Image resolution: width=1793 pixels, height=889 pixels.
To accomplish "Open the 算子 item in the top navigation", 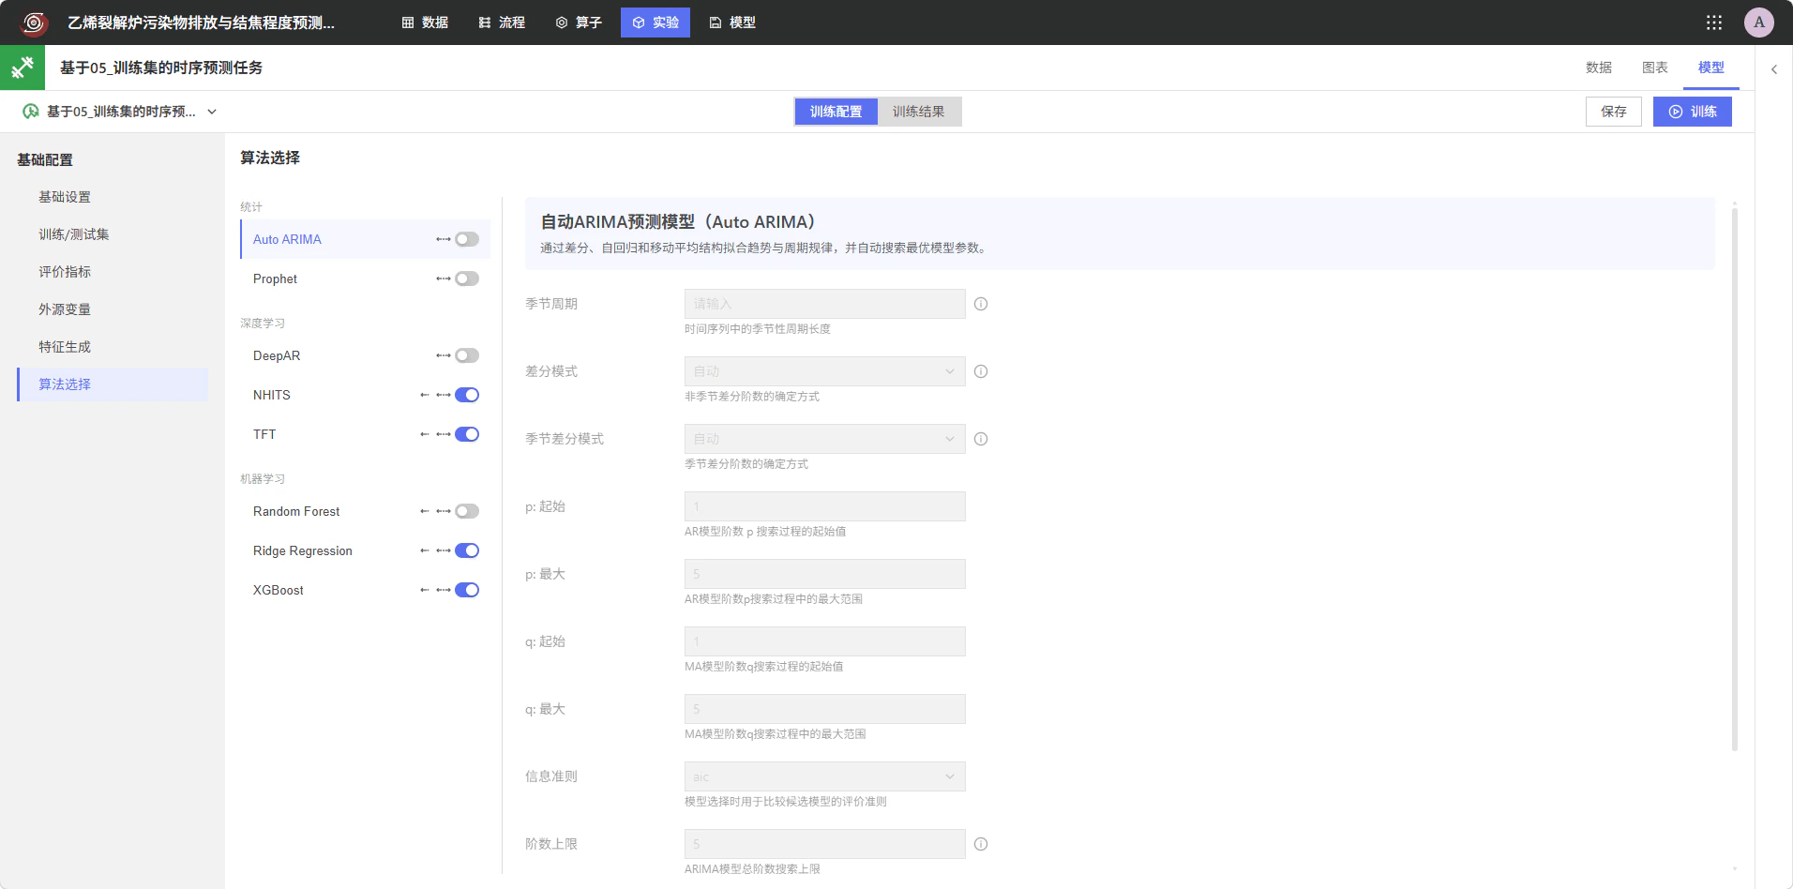I will click(579, 23).
